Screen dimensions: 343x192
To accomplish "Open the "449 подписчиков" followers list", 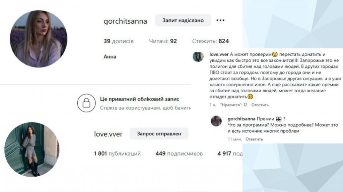I will pos(179,154).
